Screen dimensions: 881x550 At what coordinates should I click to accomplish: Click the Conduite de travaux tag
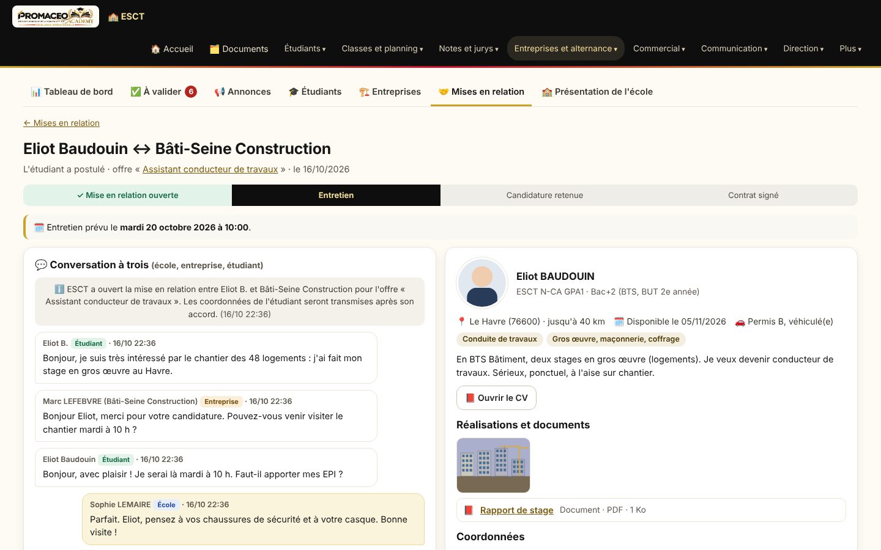point(499,339)
